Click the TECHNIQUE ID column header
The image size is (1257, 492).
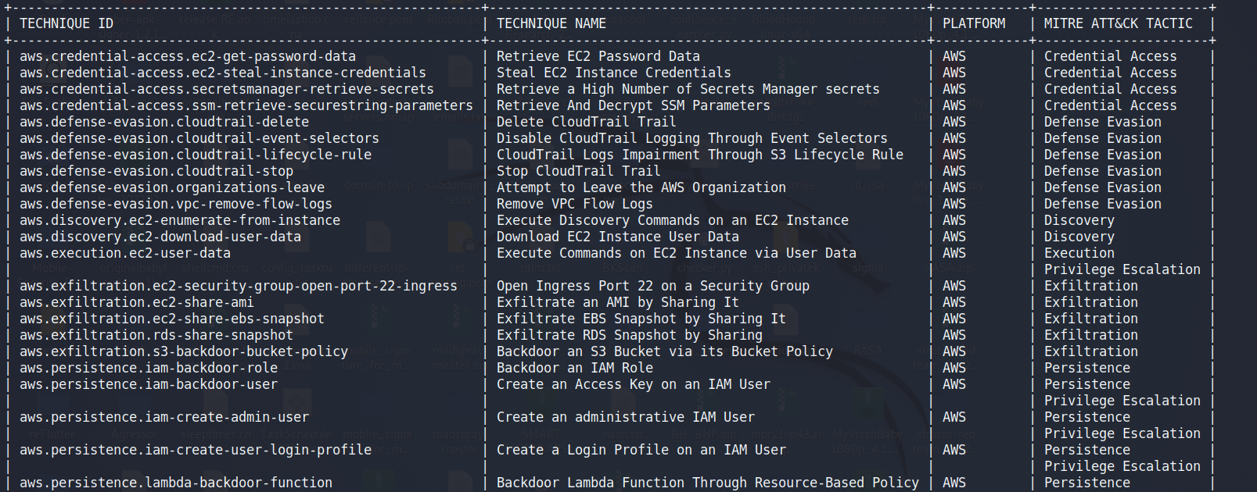tap(66, 23)
